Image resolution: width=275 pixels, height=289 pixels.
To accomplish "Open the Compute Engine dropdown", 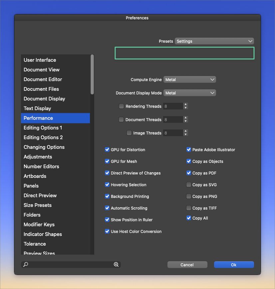I will [x=190, y=80].
